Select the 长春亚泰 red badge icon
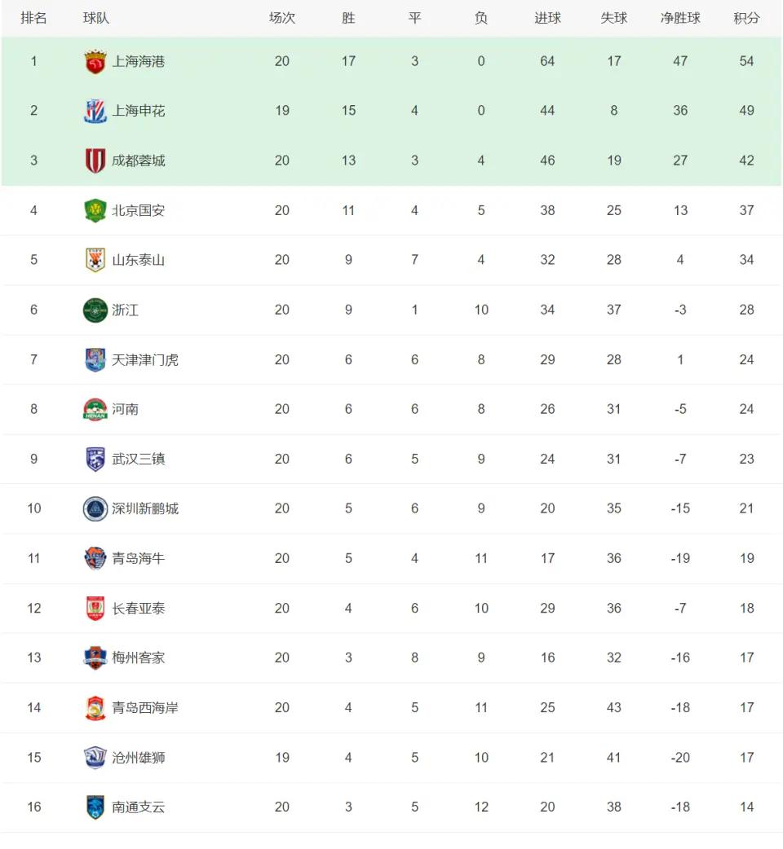Viewport: 783px width, 849px height. point(95,609)
